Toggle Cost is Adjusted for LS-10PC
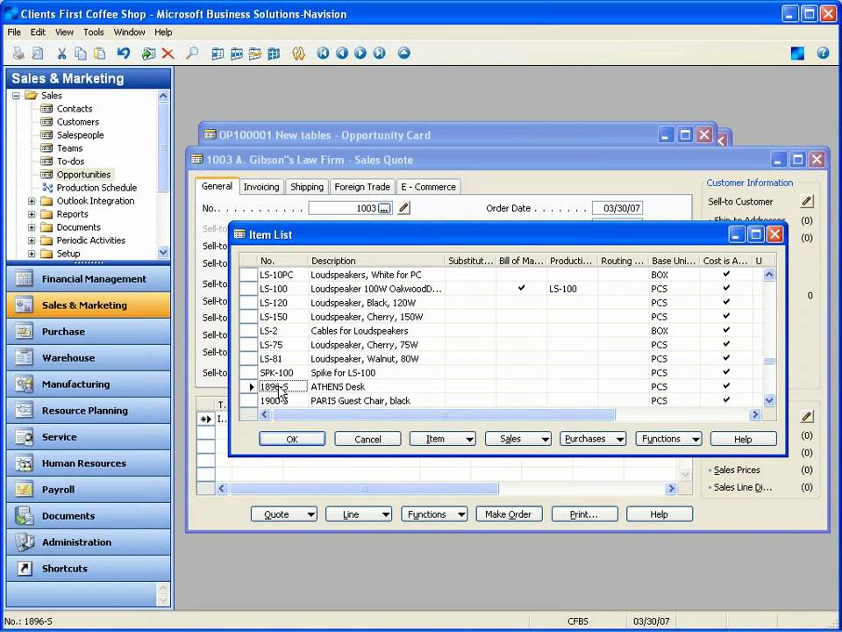842x632 pixels. 726,275
